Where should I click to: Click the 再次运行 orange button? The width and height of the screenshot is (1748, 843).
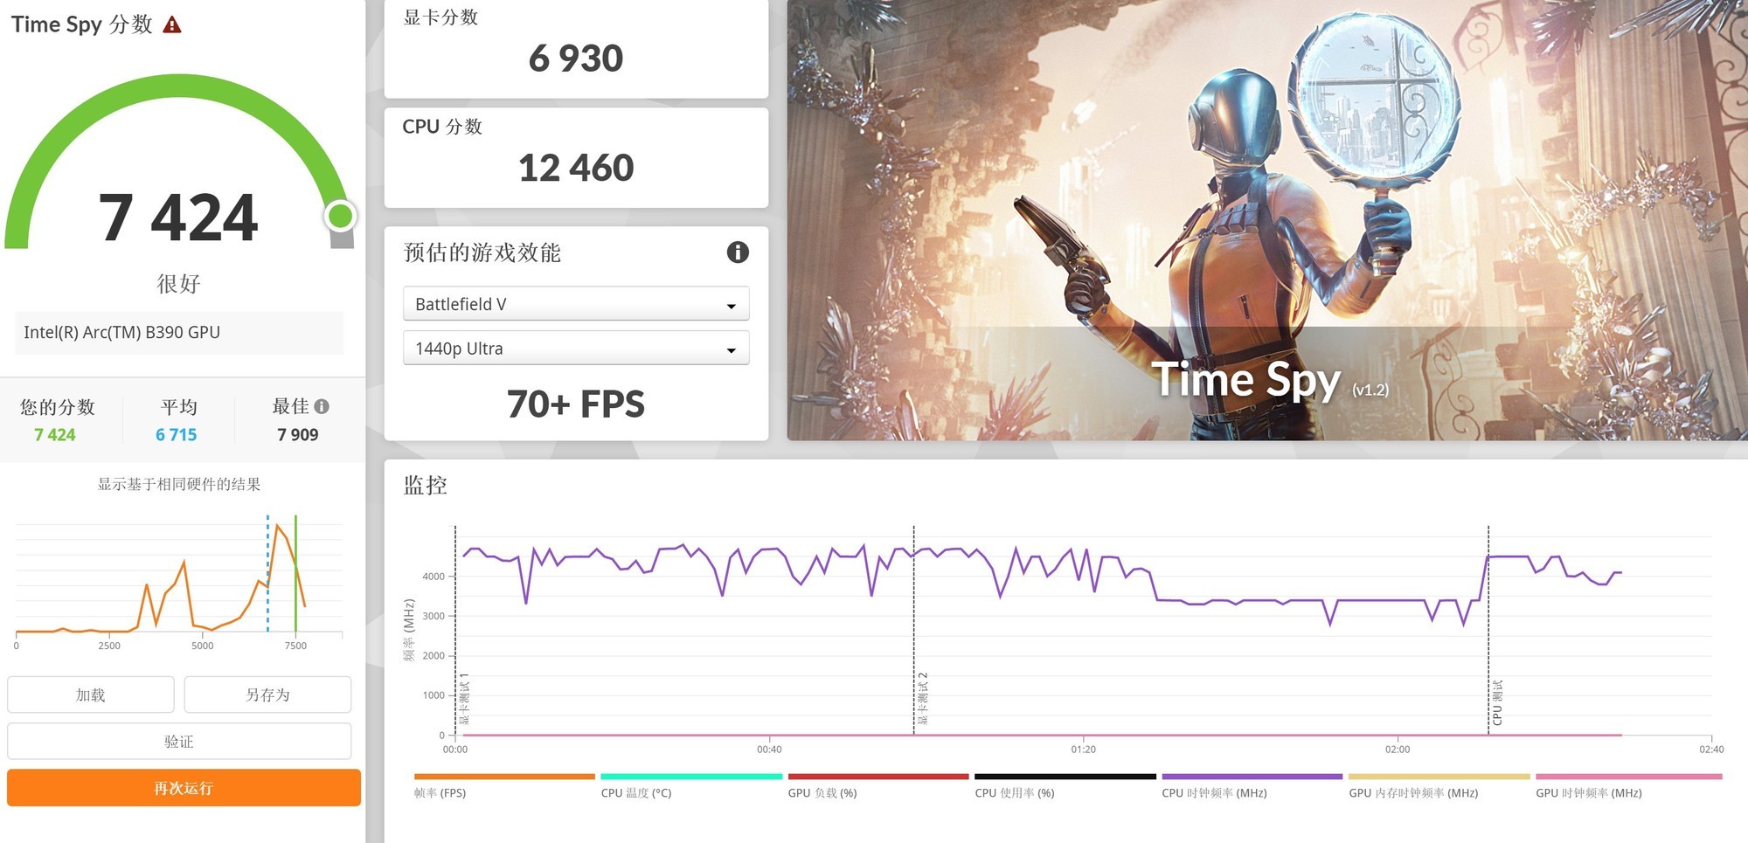180,787
